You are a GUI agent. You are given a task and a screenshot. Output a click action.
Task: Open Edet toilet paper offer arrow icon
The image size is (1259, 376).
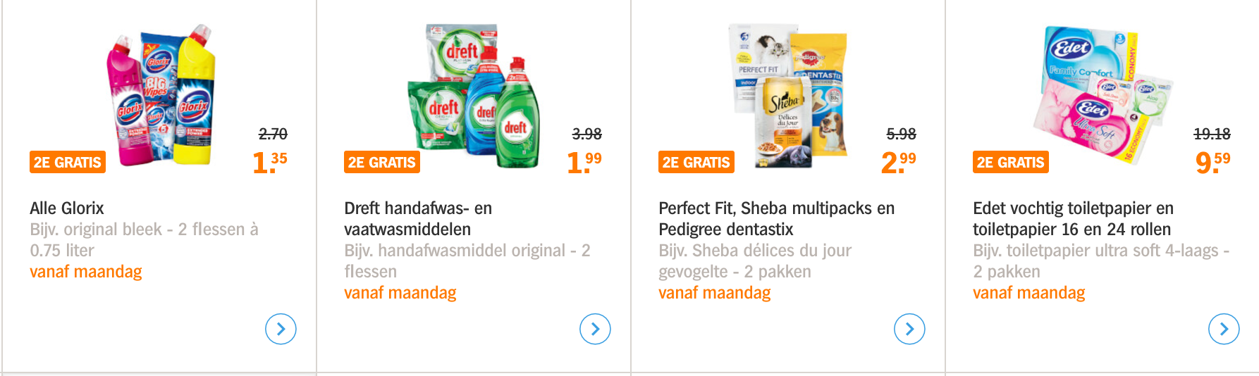(x=1224, y=329)
